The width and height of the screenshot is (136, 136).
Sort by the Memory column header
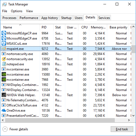(x=98, y=27)
